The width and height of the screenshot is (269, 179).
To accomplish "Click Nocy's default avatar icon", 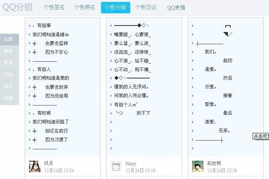I will coord(116,166).
